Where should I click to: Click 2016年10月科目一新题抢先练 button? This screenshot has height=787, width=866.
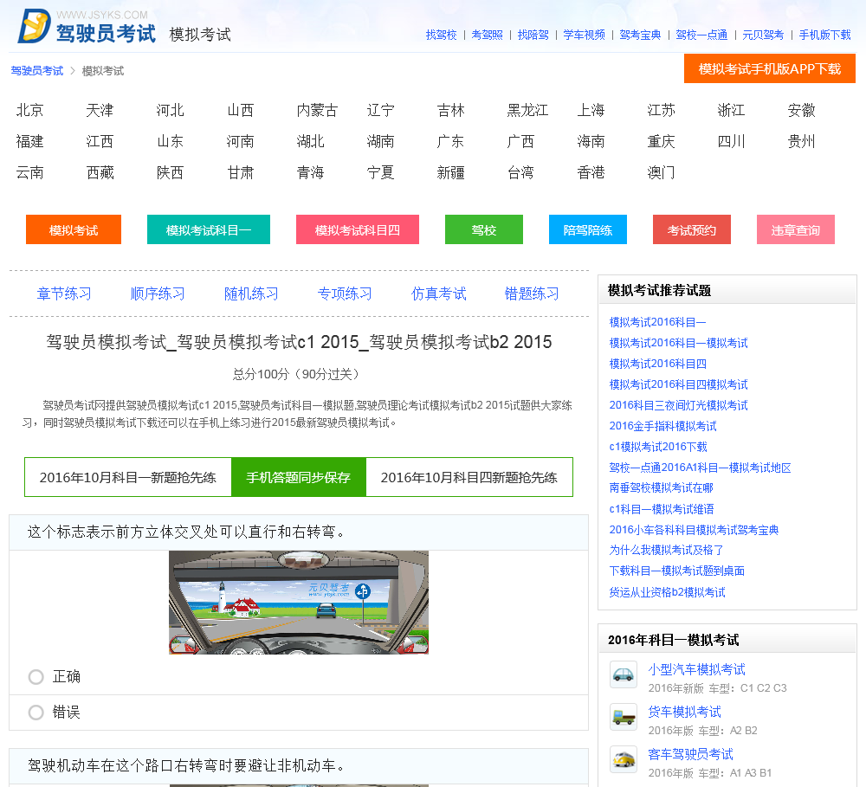click(x=127, y=477)
